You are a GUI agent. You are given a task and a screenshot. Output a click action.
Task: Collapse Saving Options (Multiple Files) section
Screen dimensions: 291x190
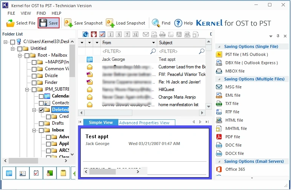tap(219, 79)
